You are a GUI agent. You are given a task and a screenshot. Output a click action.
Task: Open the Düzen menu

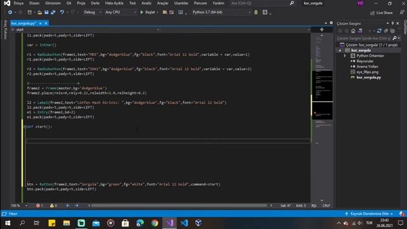tap(34, 3)
